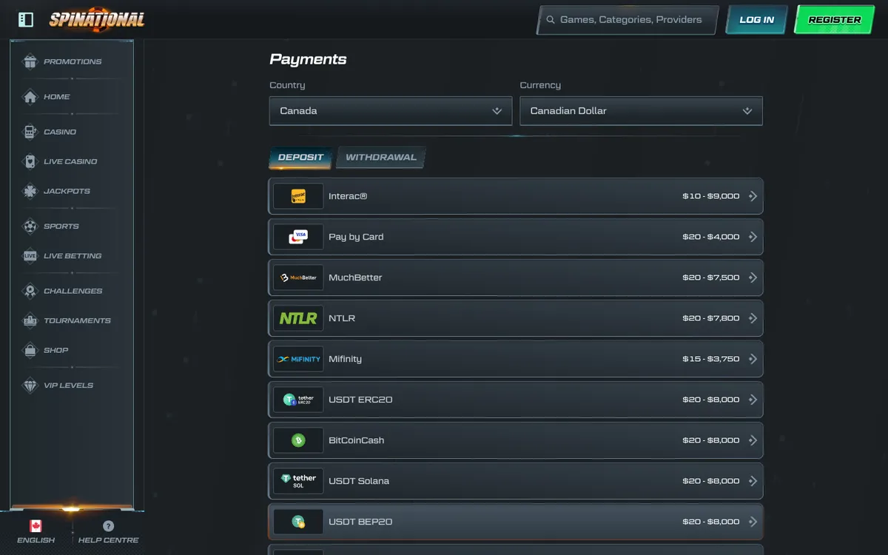Expand the Interac row arrow
The height and width of the screenshot is (555, 888).
(x=753, y=196)
